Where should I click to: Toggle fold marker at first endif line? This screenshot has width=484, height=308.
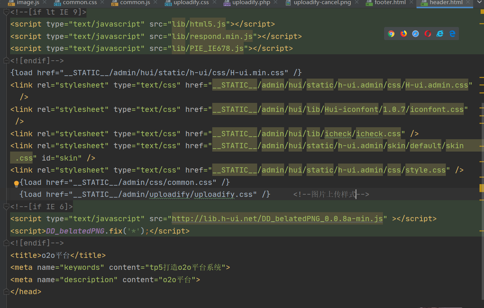coord(6,61)
